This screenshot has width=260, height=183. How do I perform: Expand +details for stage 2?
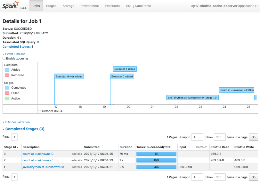77,160
